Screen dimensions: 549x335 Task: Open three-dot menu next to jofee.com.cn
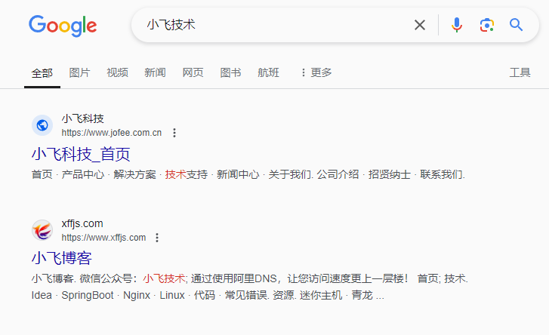point(174,133)
